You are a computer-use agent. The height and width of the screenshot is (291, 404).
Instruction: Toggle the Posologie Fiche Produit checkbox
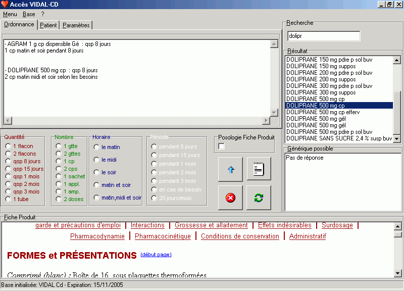[x=221, y=146]
